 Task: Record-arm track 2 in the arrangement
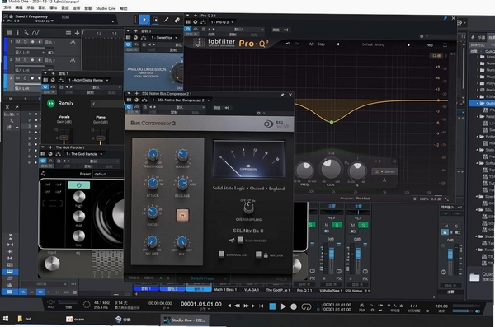[x=32, y=60]
